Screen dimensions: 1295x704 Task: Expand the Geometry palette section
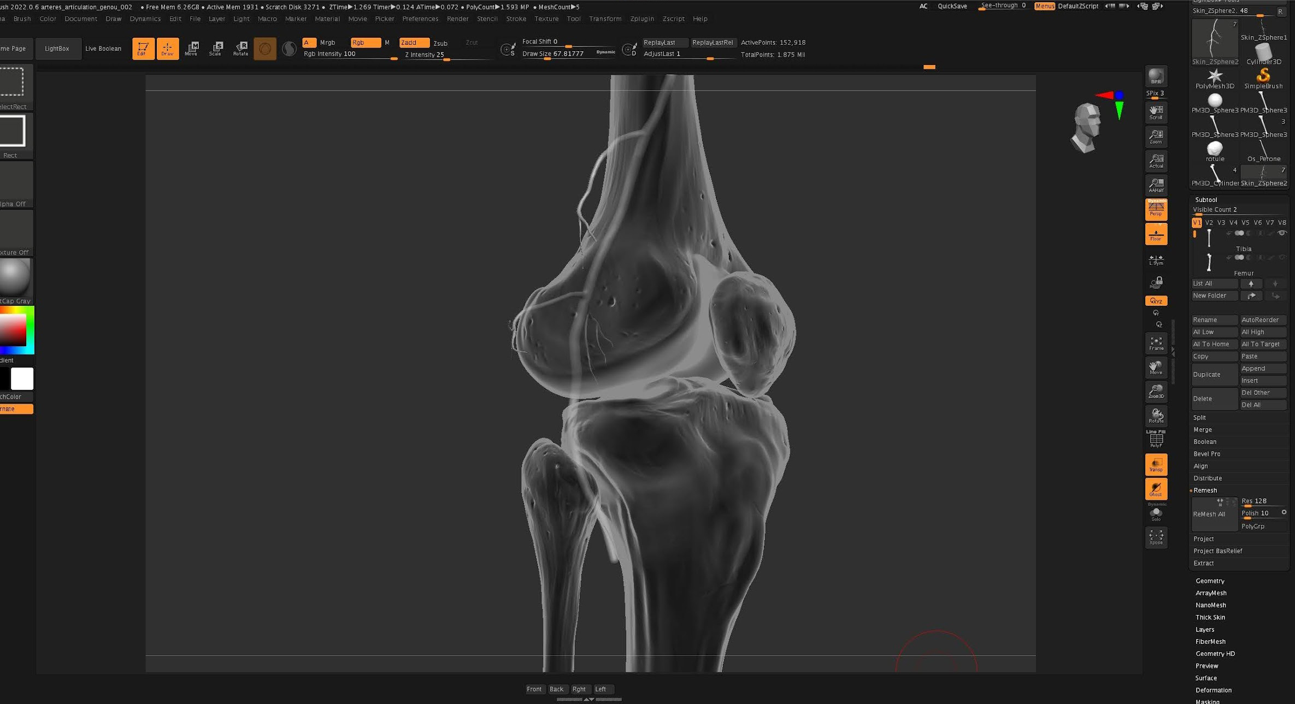pos(1209,581)
